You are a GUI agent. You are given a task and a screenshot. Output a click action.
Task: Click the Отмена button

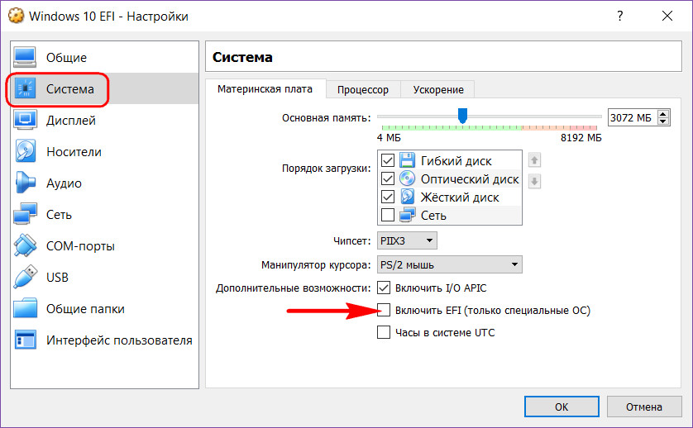tap(644, 407)
